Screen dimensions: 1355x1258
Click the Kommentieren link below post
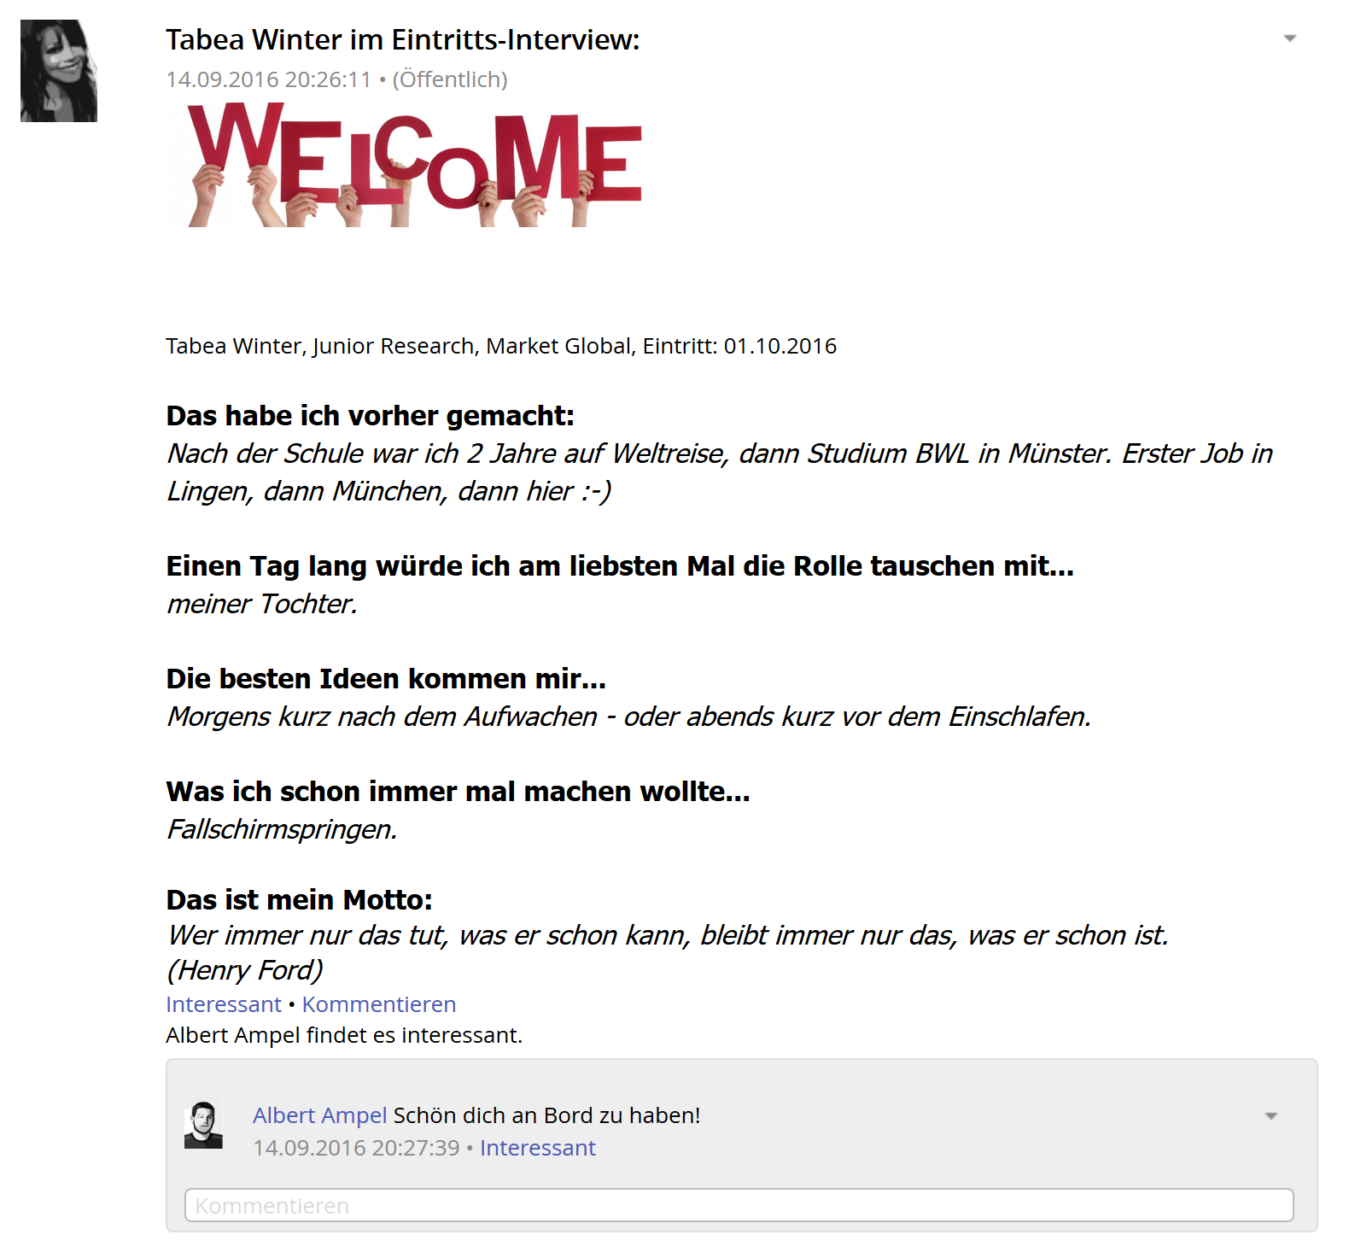[x=379, y=1004]
